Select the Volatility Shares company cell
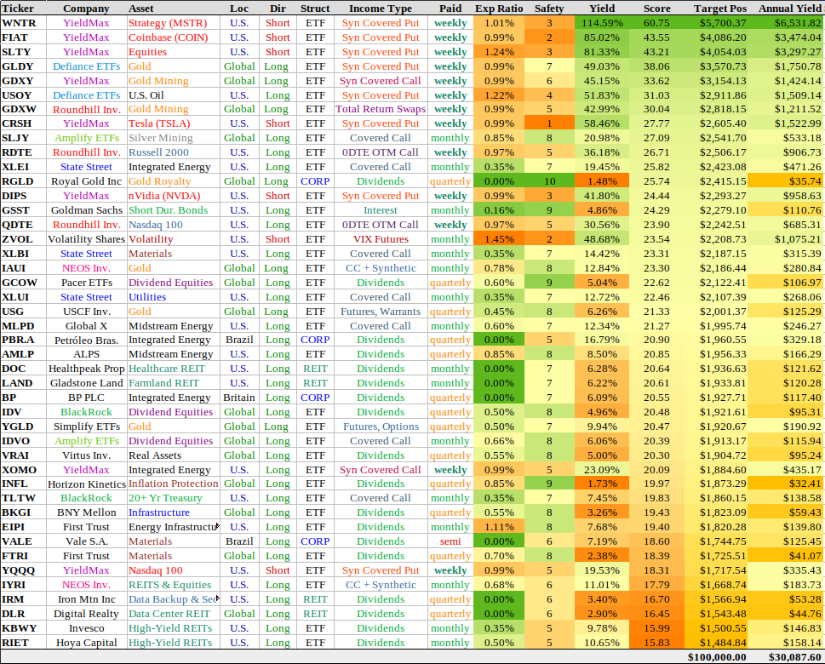Image resolution: width=825 pixels, height=664 pixels. [x=86, y=239]
